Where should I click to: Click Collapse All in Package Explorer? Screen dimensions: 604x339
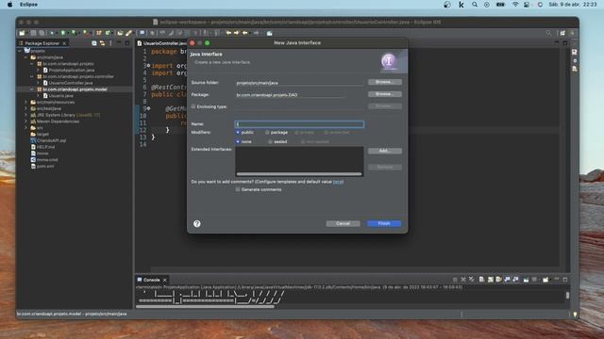94,43
